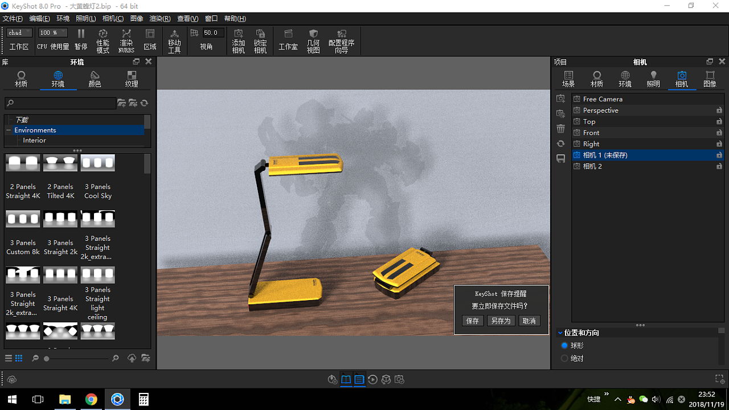
Task: Select the 3 Panels Cool Sky environment thumbnail
Action: [x=97, y=162]
